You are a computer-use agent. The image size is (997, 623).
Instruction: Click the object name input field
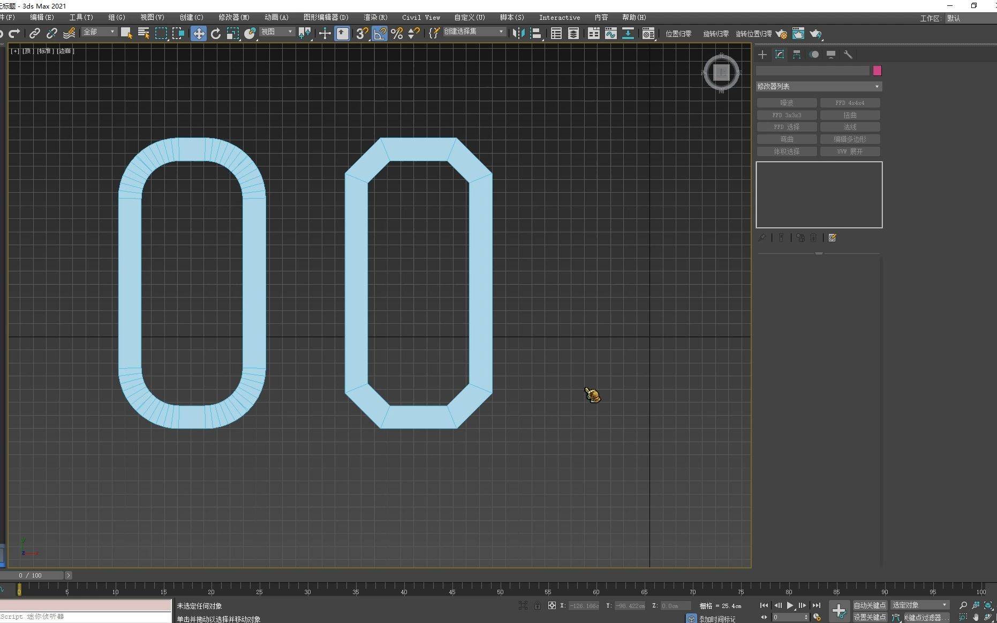coord(813,71)
